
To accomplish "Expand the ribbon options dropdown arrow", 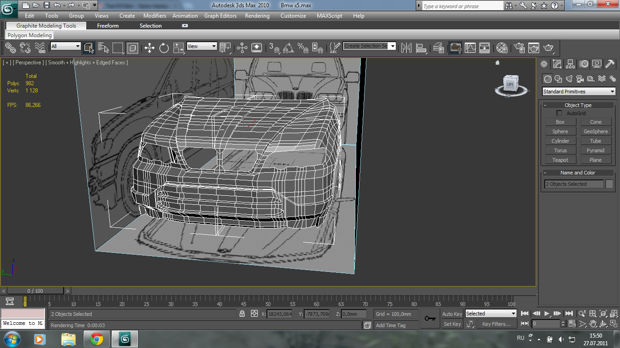I will coord(185,26).
